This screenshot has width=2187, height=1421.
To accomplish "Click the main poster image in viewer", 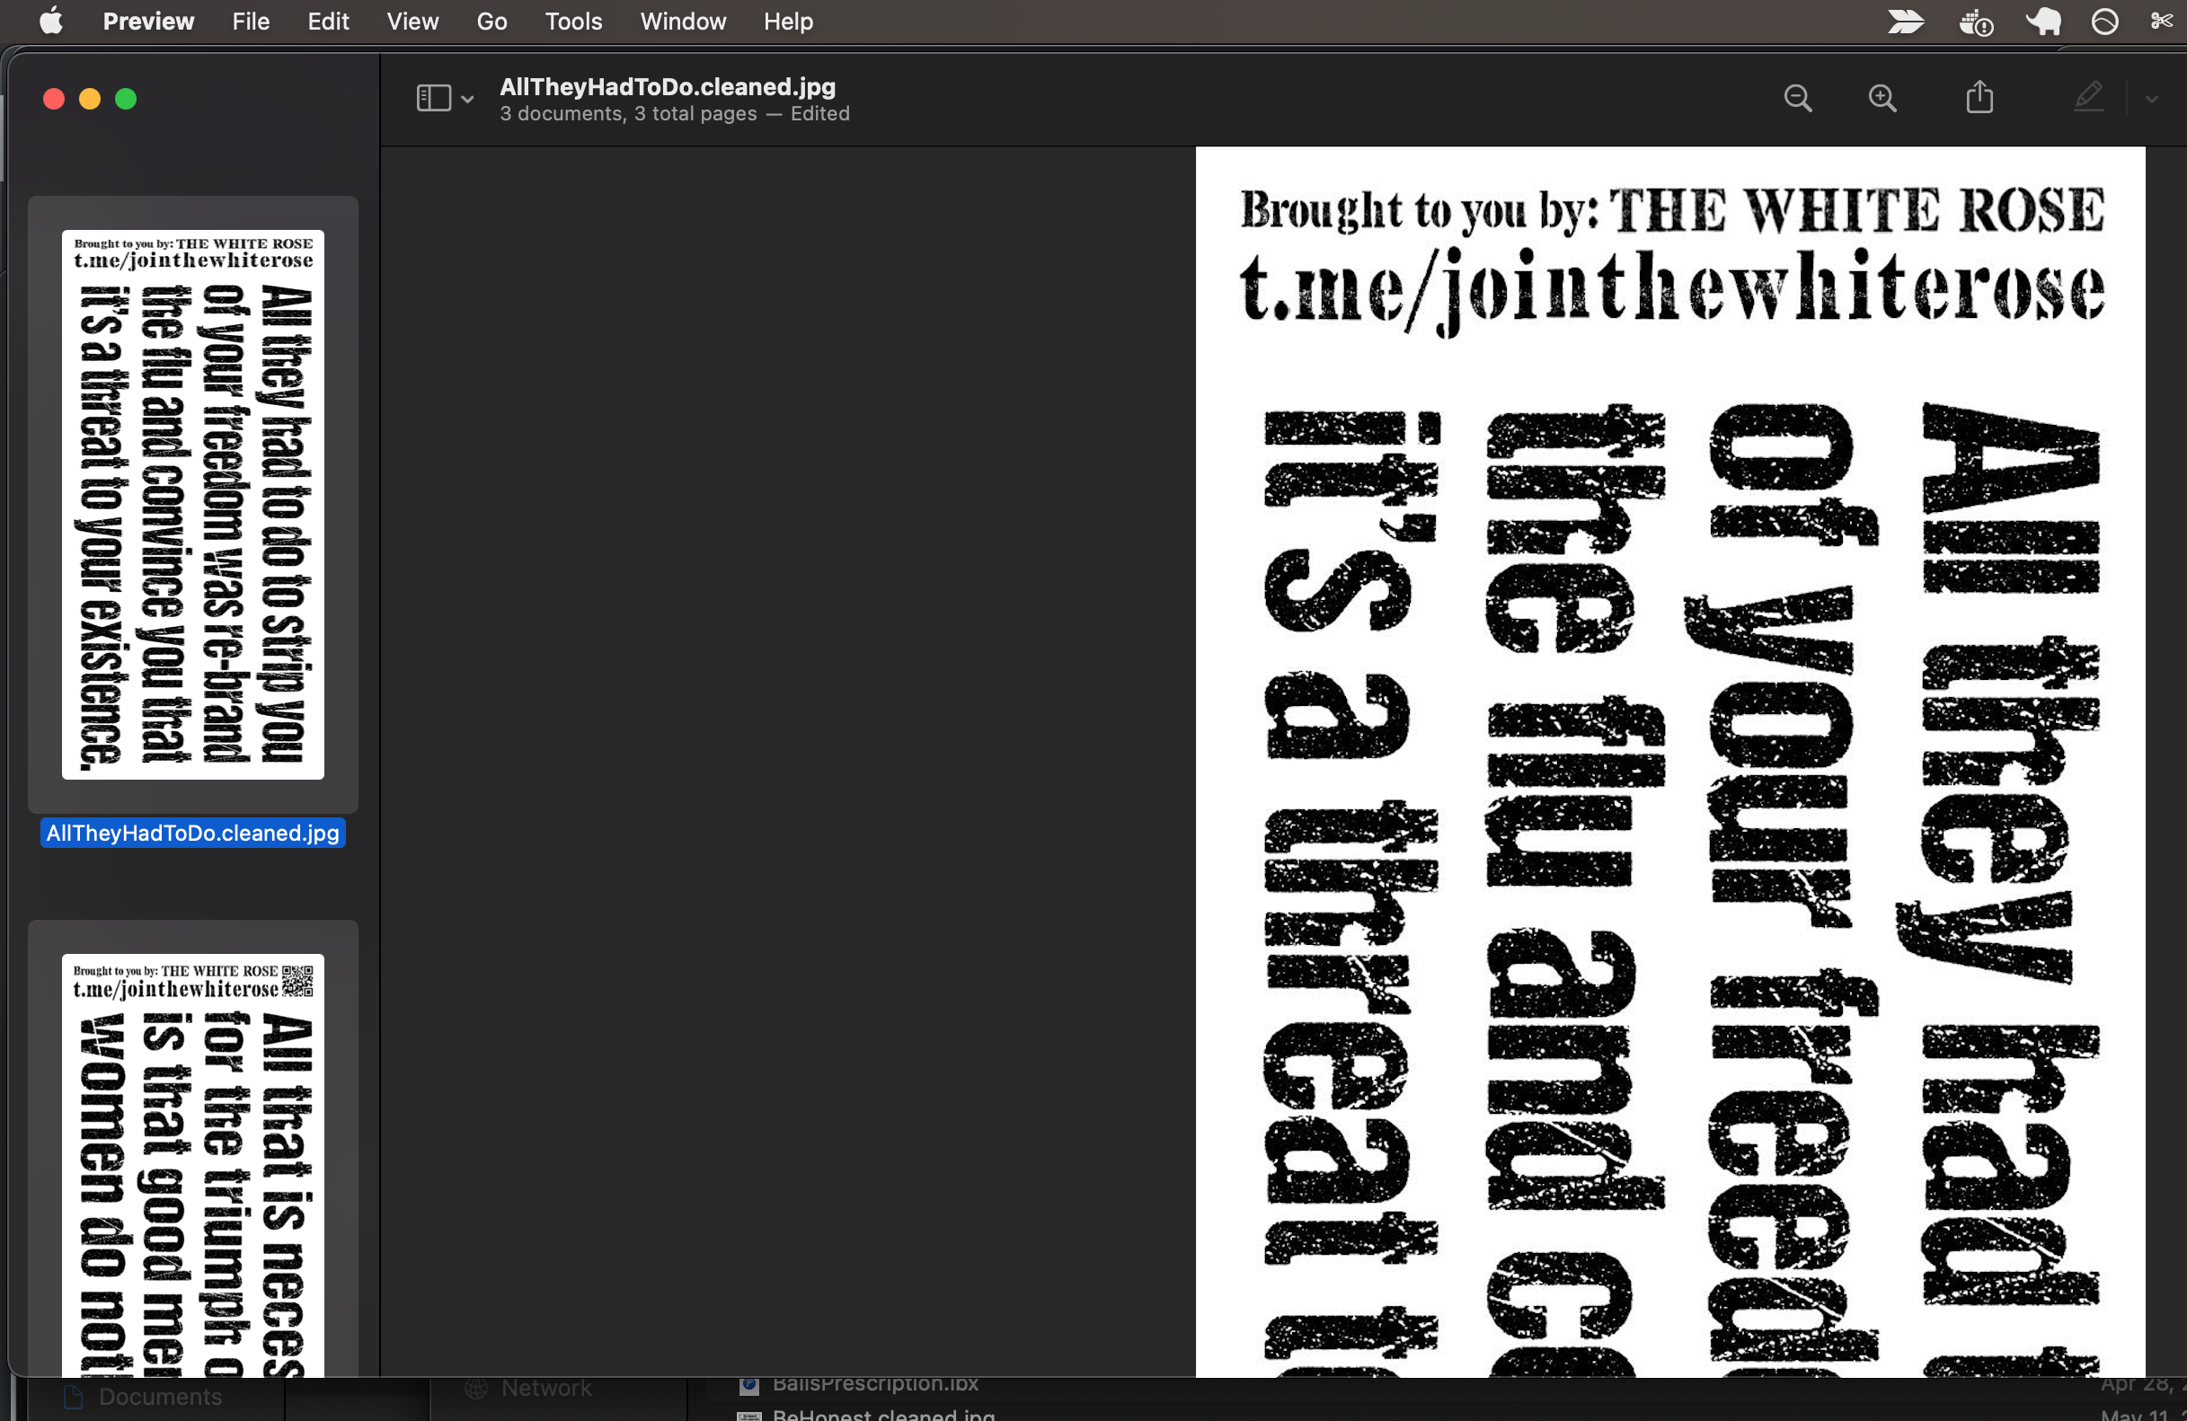I will point(1669,762).
